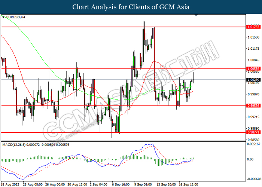Click the Chart Analysis for Clients title
The width and height of the screenshot is (262, 187).
pos(131,7)
